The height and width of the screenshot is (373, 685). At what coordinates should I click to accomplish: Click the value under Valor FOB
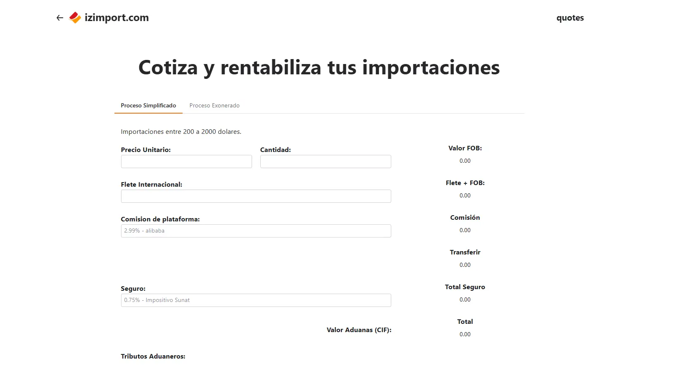[465, 161]
